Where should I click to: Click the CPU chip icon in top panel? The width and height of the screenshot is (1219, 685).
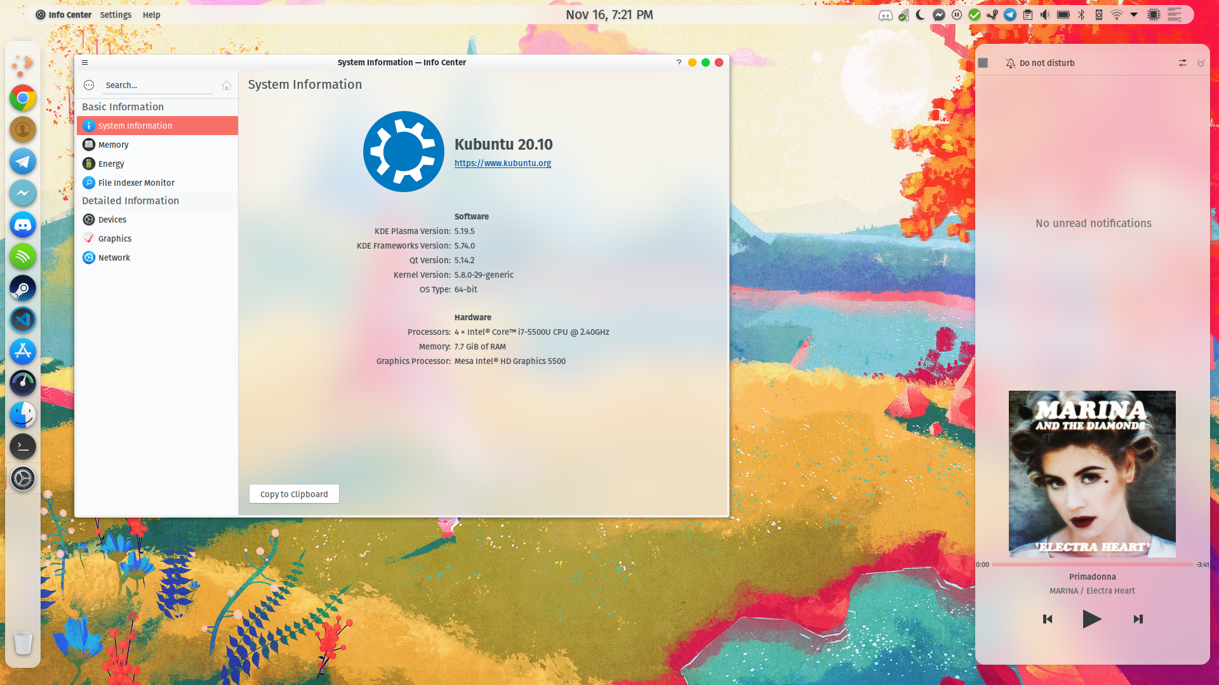pyautogui.click(x=1154, y=15)
